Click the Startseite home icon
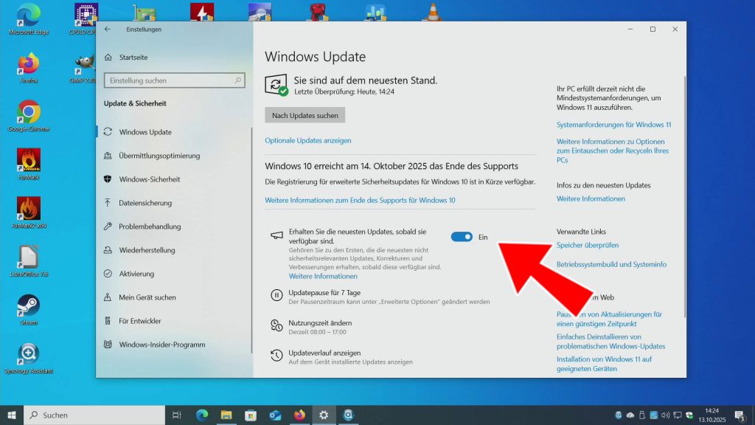This screenshot has width=755, height=425. pyautogui.click(x=108, y=57)
